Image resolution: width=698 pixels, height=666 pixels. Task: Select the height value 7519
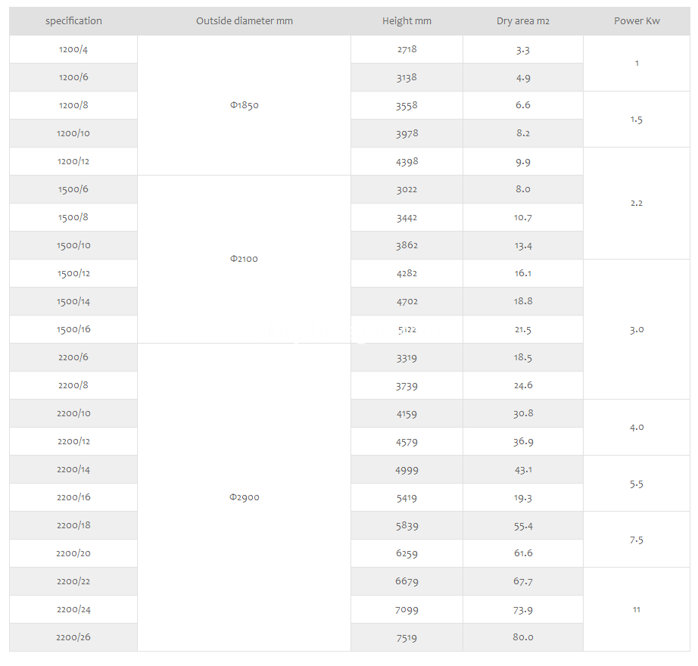point(407,637)
